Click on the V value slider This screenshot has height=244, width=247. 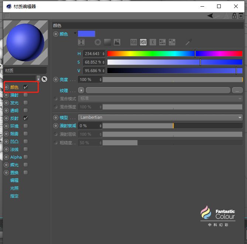175,71
